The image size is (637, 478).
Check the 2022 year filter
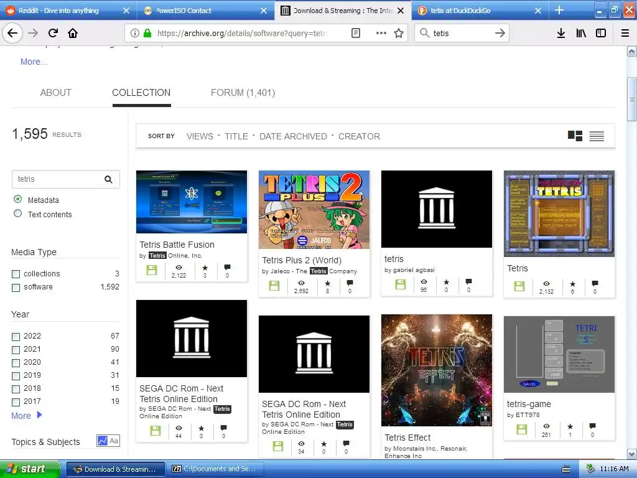pyautogui.click(x=16, y=337)
